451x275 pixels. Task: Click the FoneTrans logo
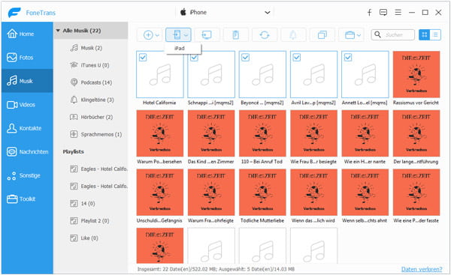14,13
